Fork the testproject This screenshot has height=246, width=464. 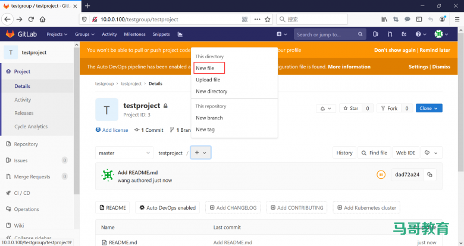(x=389, y=109)
